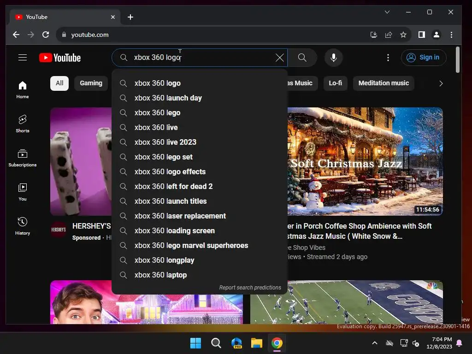The image size is (472, 354).
Task: Select the Gaming filter chip
Action: pyautogui.click(x=91, y=83)
